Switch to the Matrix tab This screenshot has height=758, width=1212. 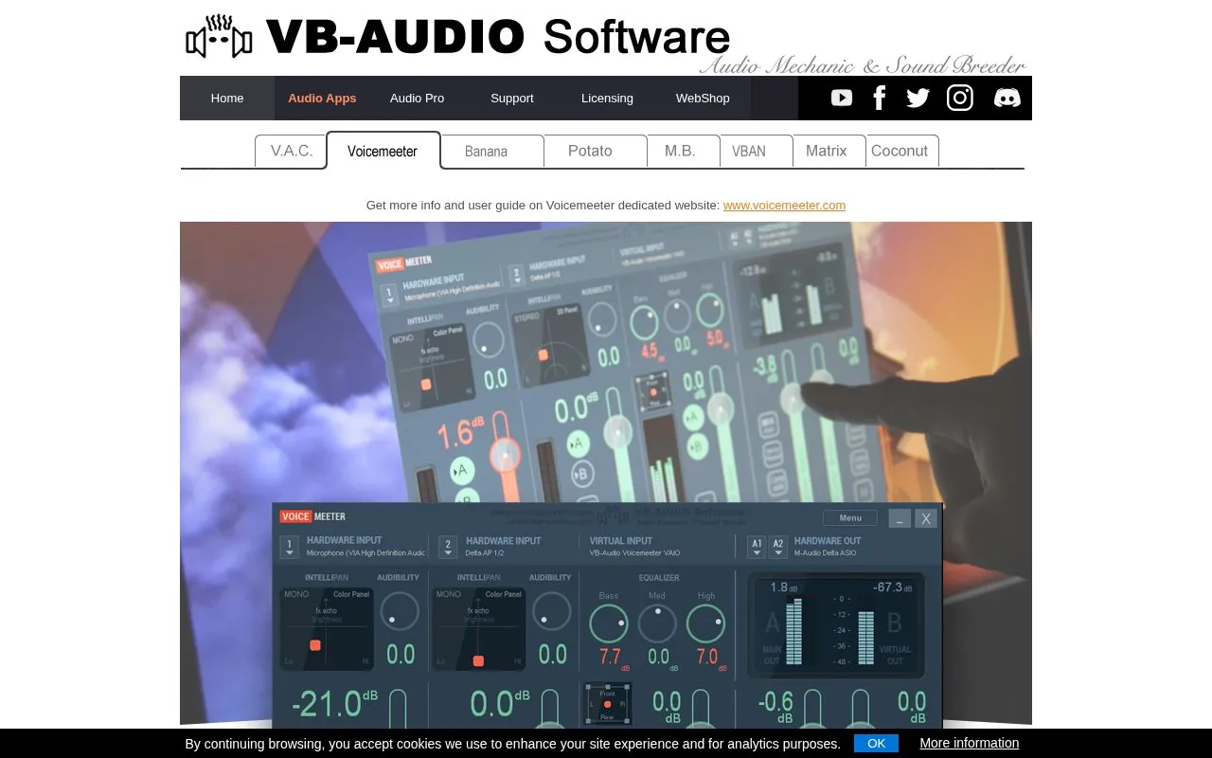(829, 151)
